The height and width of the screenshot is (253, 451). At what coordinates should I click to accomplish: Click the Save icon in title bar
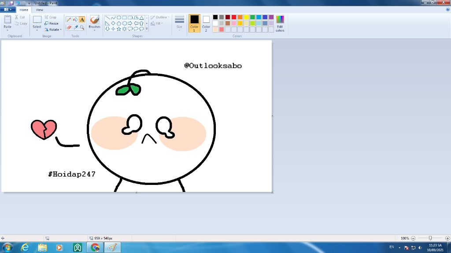[12, 3]
